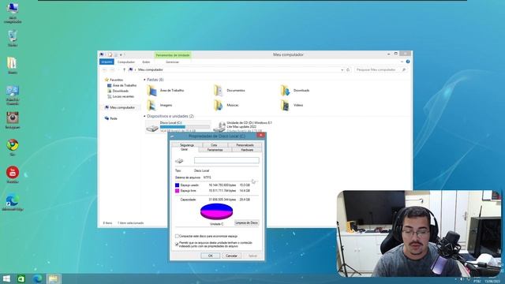Viewport: 505px width, 284px height.
Task: Switch to the Hardware properties tab
Action: coord(247,150)
